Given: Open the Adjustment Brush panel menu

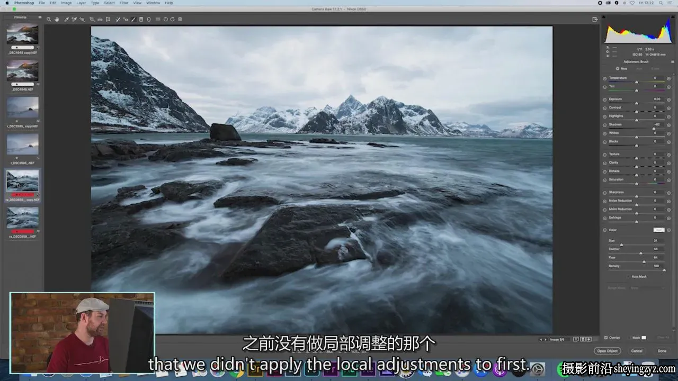Looking at the screenshot, I should coord(673,62).
